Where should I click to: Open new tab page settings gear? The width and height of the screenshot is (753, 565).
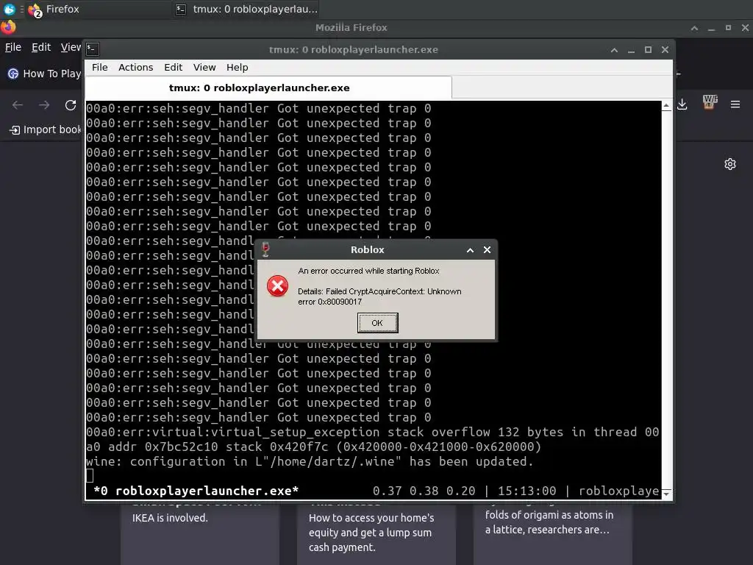click(x=730, y=164)
